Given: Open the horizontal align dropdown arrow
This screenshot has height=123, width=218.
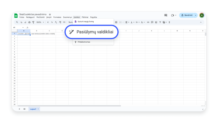Looking at the screenshot, I should point(129,22).
